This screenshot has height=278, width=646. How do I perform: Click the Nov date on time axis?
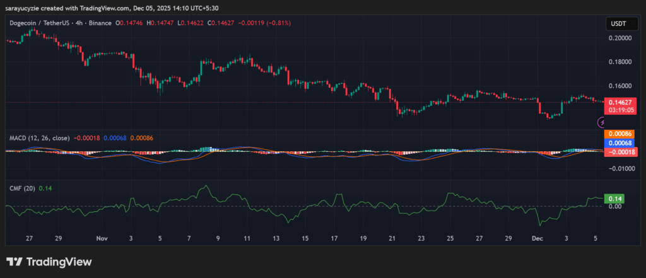coord(102,239)
